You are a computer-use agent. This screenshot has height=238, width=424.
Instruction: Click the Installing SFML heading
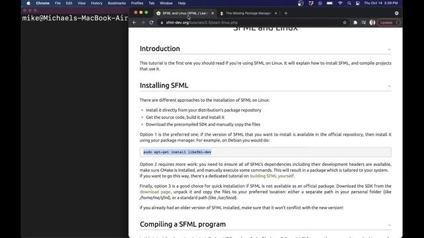(x=164, y=85)
